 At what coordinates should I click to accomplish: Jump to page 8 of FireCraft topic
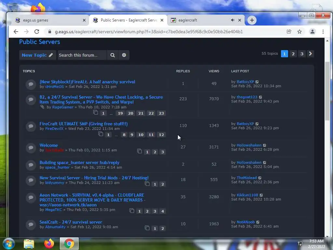124,135
